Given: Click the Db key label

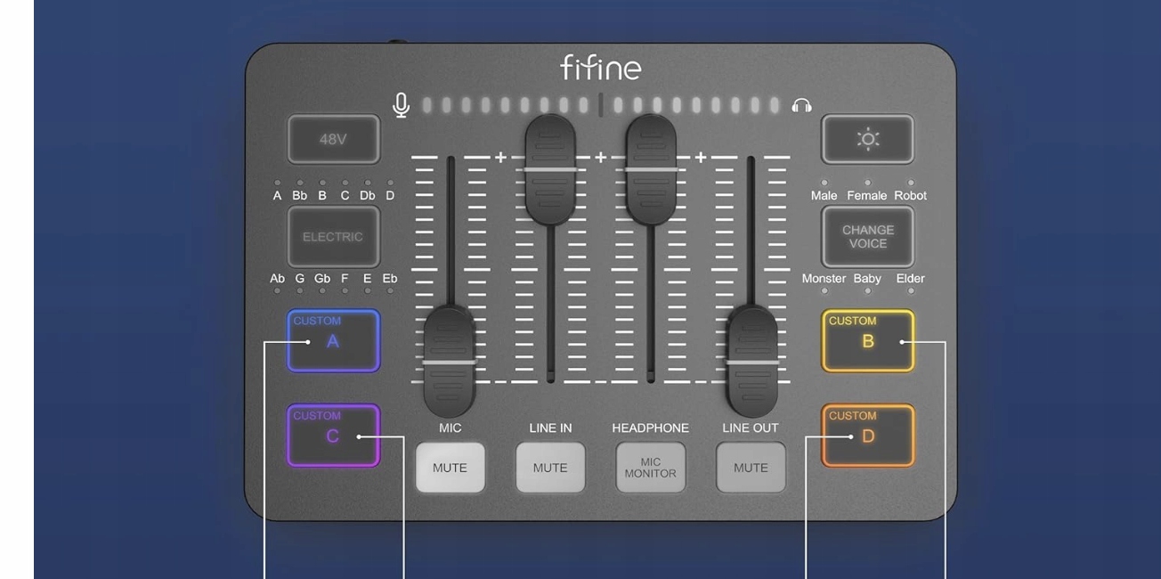Looking at the screenshot, I should 367,195.
